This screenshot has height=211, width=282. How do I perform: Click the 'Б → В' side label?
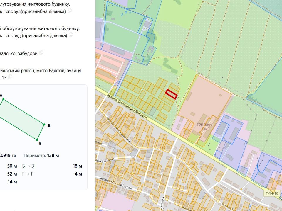click(28, 166)
